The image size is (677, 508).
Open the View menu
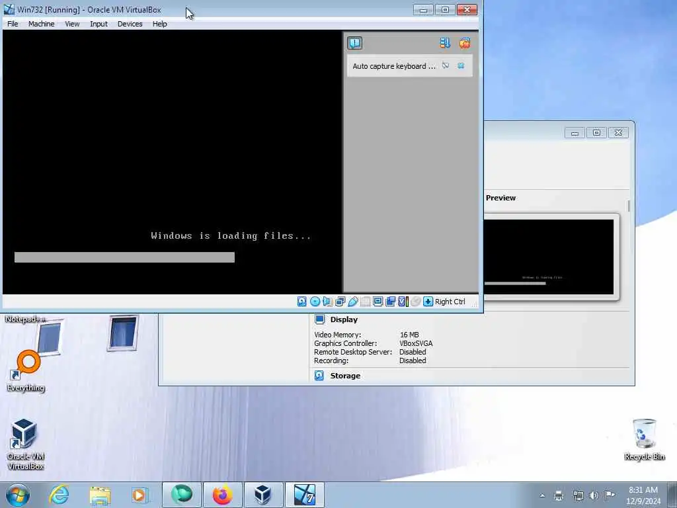coord(72,24)
